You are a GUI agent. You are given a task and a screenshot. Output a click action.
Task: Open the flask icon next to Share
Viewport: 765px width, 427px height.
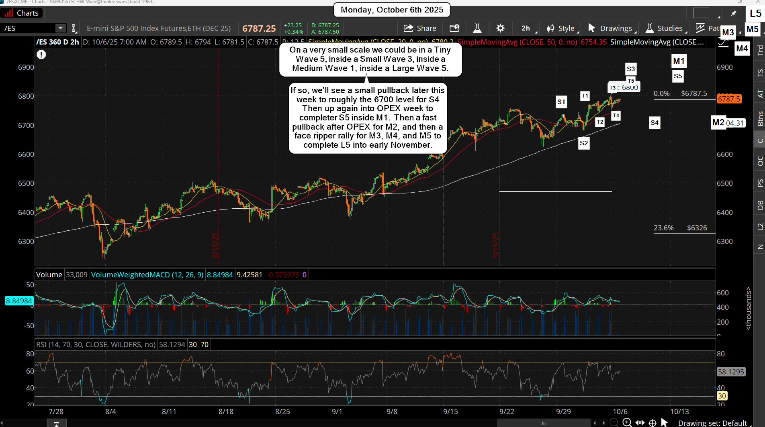point(477,28)
